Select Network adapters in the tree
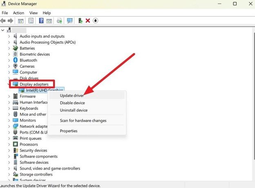 (34, 126)
